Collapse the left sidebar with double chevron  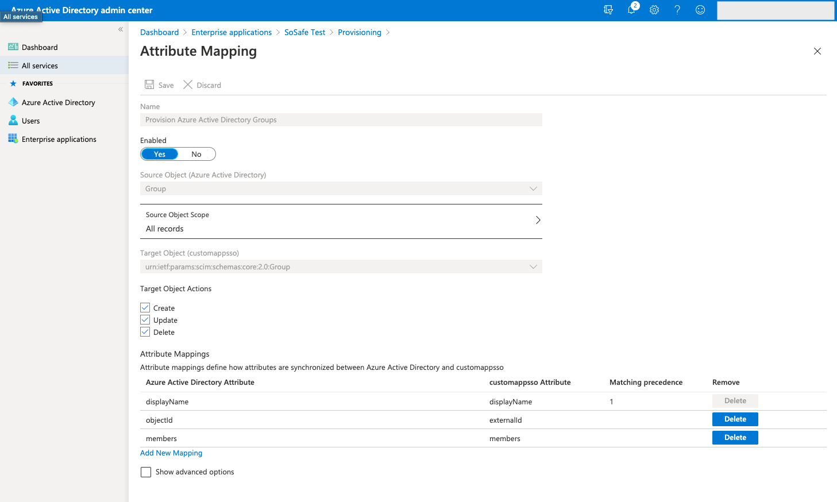coord(121,29)
